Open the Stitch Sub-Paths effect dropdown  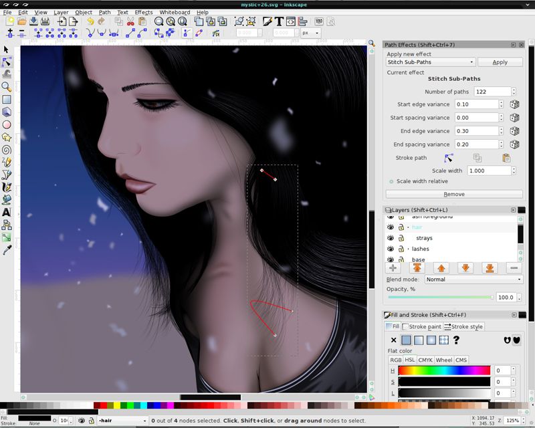tap(431, 62)
